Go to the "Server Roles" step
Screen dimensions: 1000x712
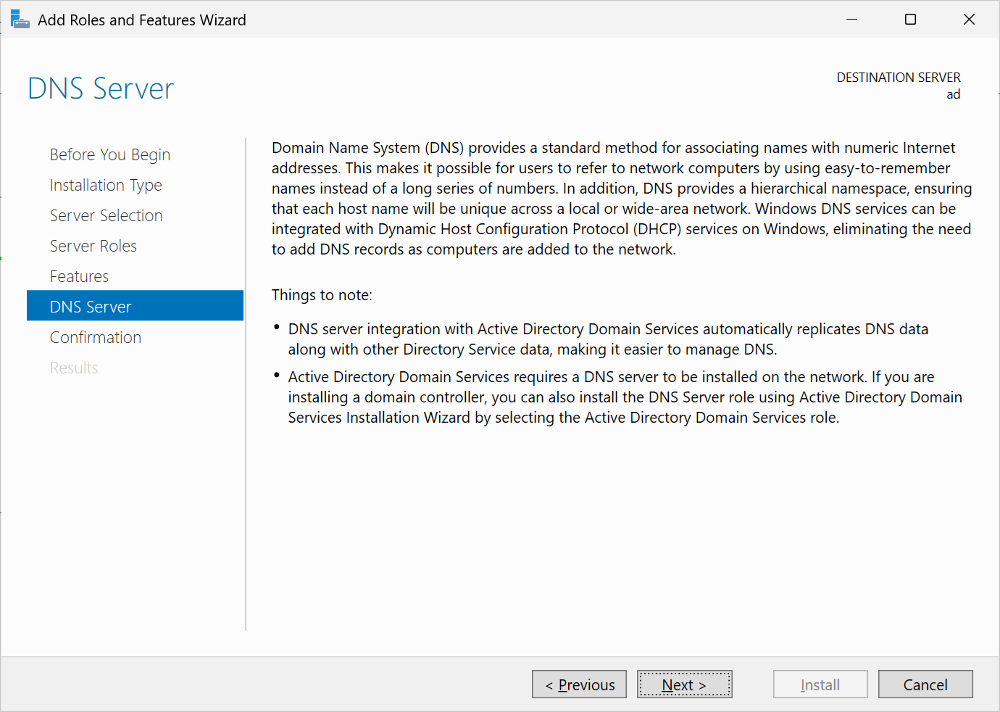(x=93, y=246)
